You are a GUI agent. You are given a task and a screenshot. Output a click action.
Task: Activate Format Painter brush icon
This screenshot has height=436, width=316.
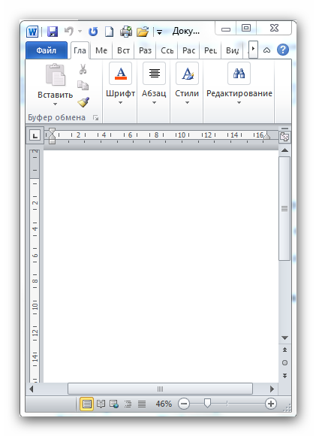83,102
